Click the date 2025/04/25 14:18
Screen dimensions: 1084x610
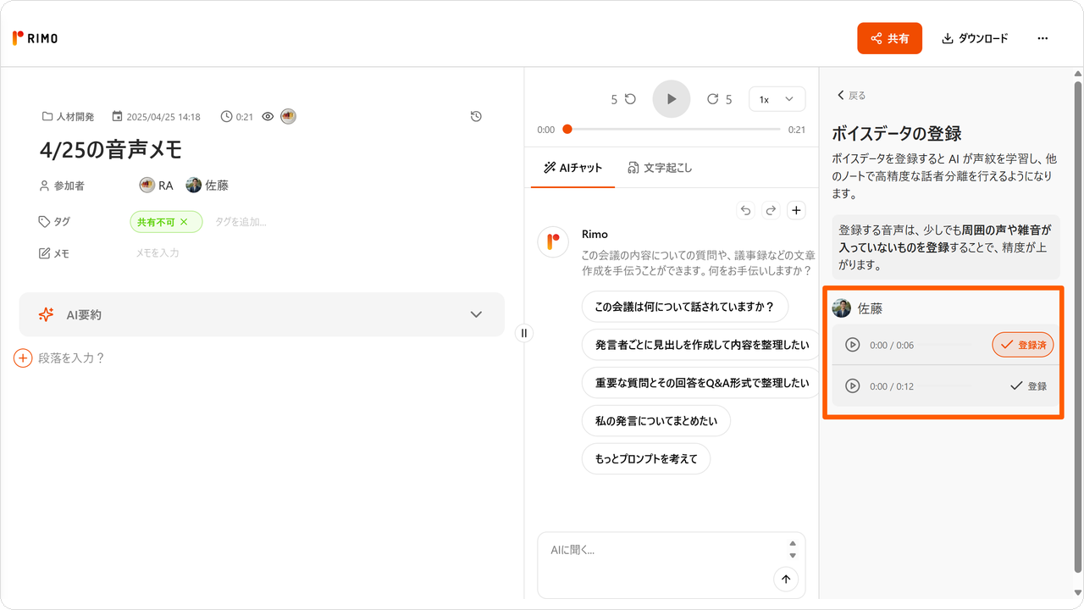(157, 117)
